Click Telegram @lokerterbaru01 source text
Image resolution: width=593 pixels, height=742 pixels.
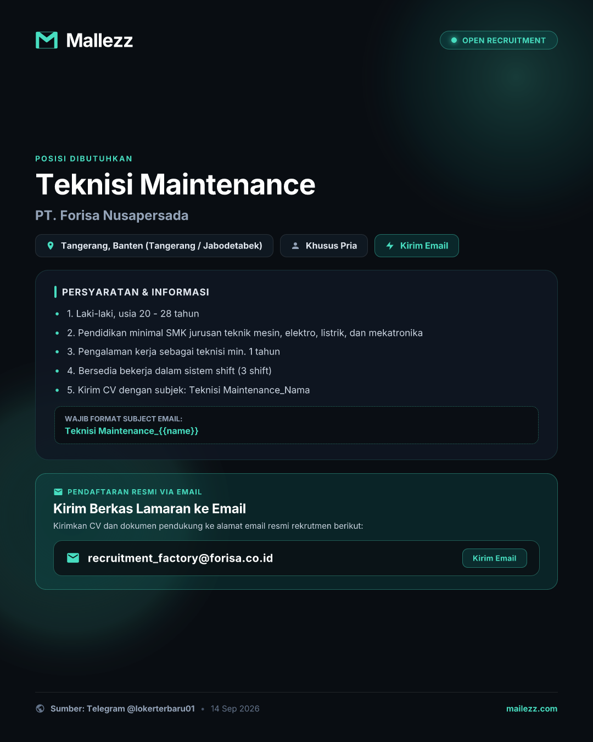click(x=141, y=708)
